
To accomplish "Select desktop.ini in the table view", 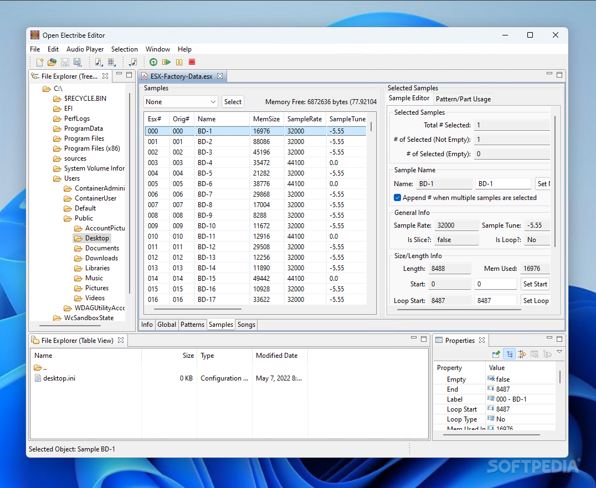I will [x=59, y=378].
